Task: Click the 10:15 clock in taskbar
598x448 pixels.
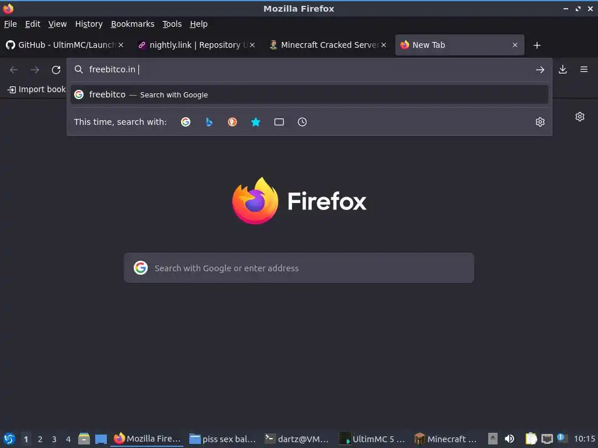Action: pyautogui.click(x=585, y=439)
